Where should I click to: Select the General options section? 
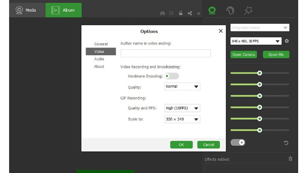[x=101, y=44]
